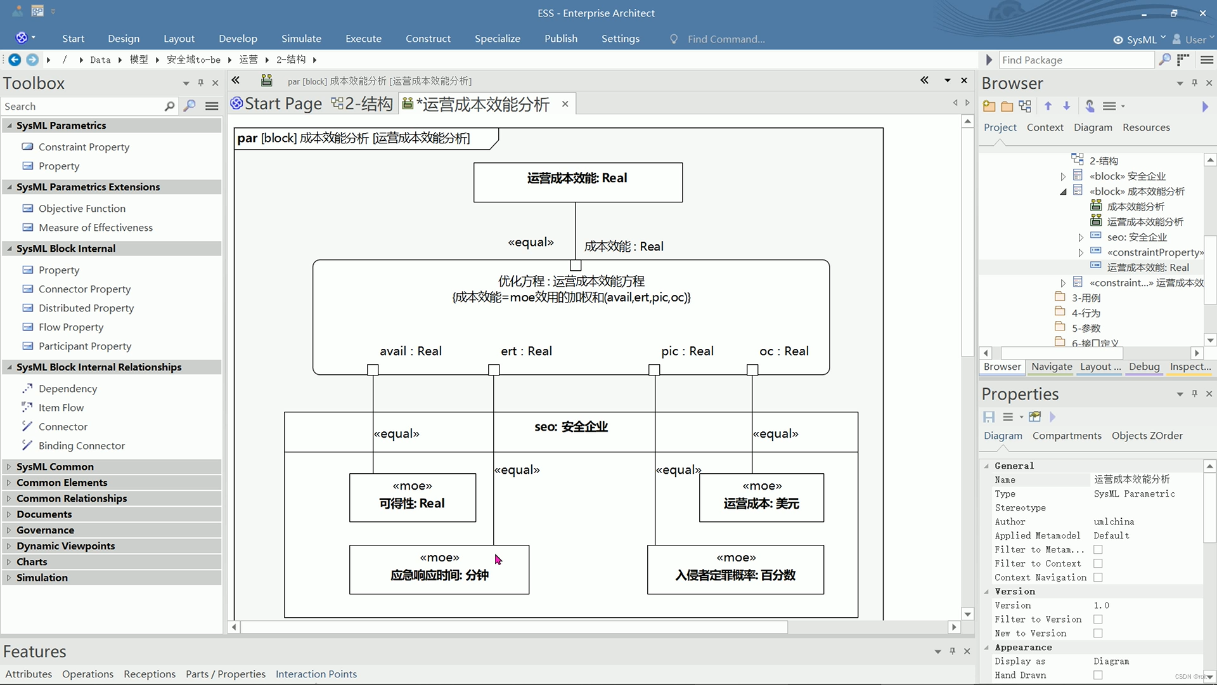The height and width of the screenshot is (685, 1217).
Task: Click the Constraint Property tool icon
Action: pos(27,147)
